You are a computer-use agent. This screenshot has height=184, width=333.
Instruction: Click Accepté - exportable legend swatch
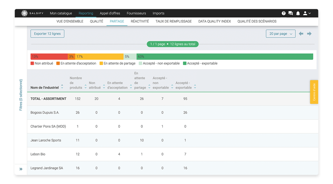pyautogui.click(x=185, y=63)
